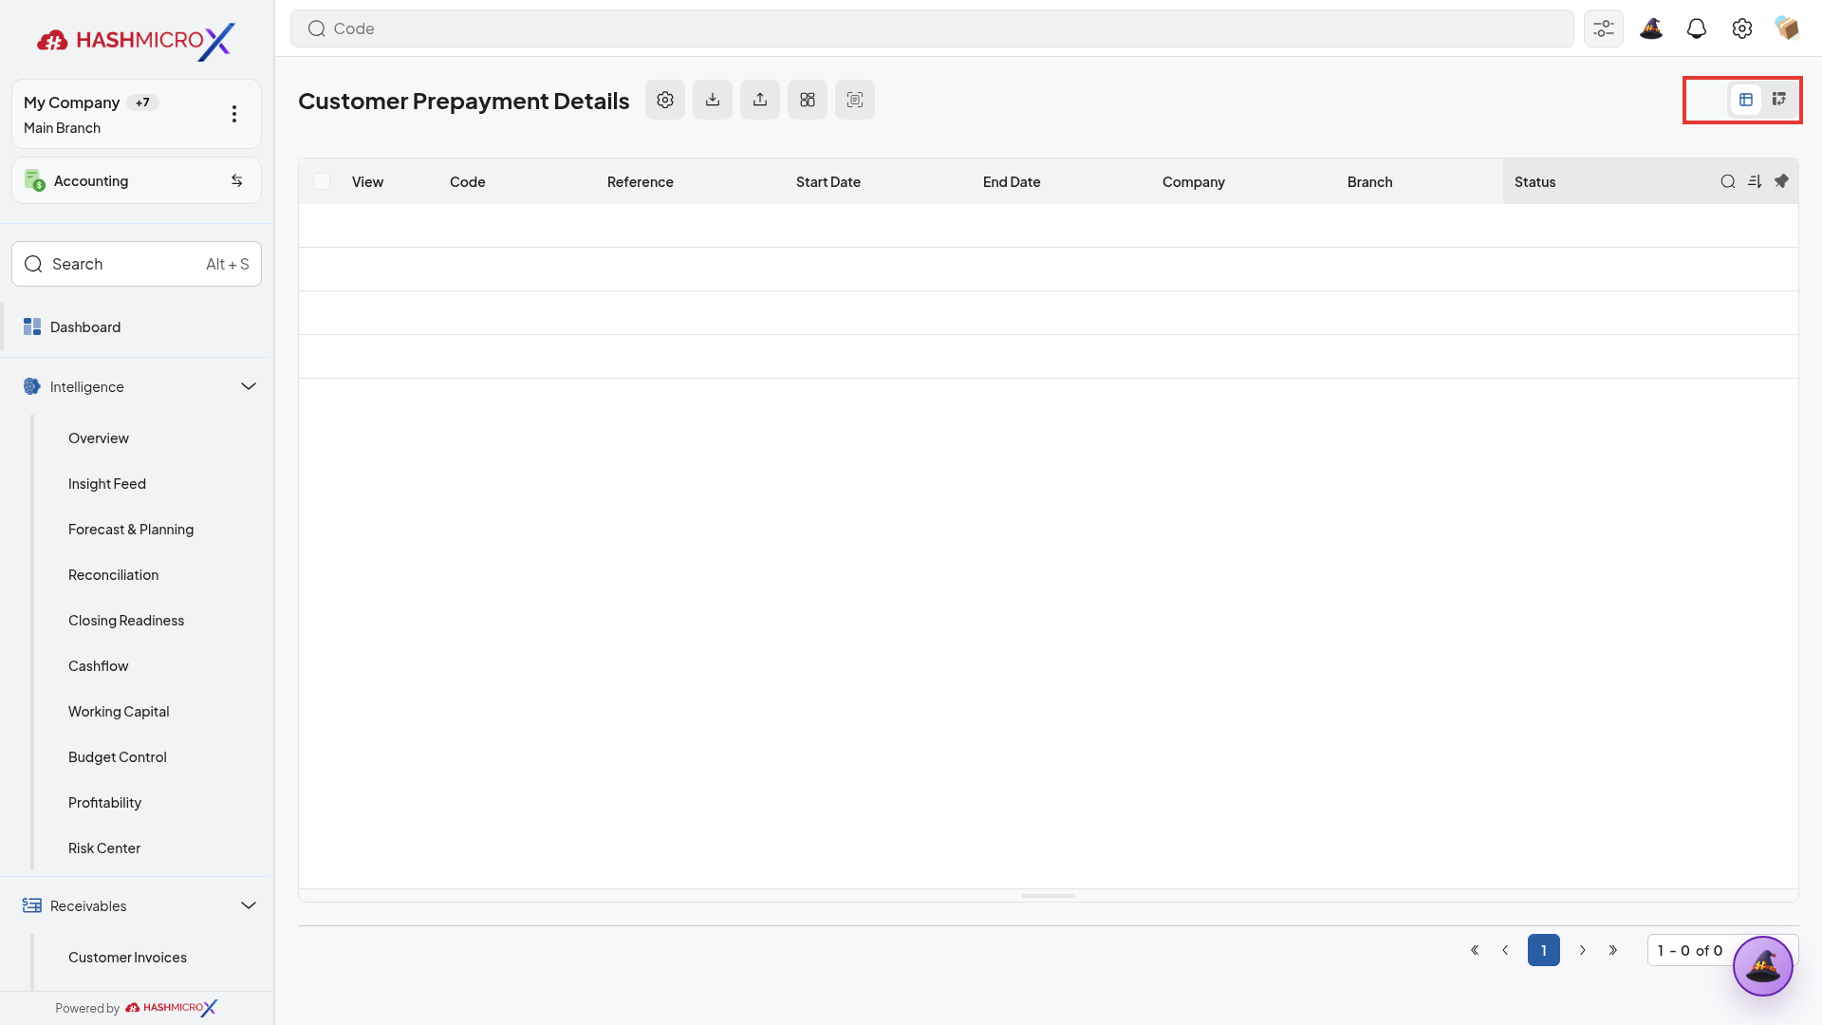Click the pin icon in the table header
The width and height of the screenshot is (1822, 1025).
click(1781, 181)
